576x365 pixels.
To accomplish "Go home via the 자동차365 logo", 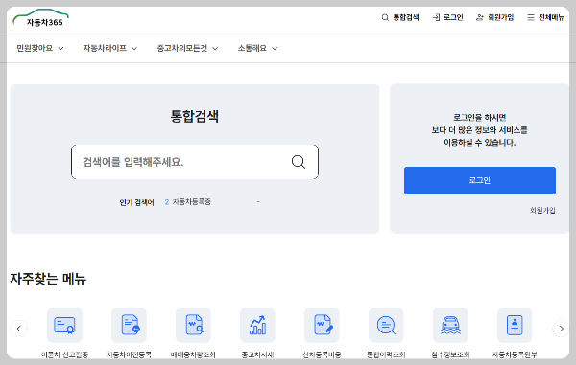I will point(40,18).
